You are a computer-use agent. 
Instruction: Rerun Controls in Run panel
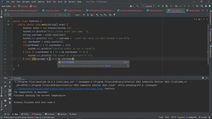click(x=5, y=82)
